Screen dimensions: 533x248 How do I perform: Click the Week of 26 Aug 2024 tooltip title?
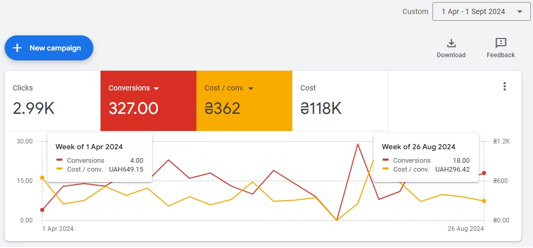[x=418, y=147]
